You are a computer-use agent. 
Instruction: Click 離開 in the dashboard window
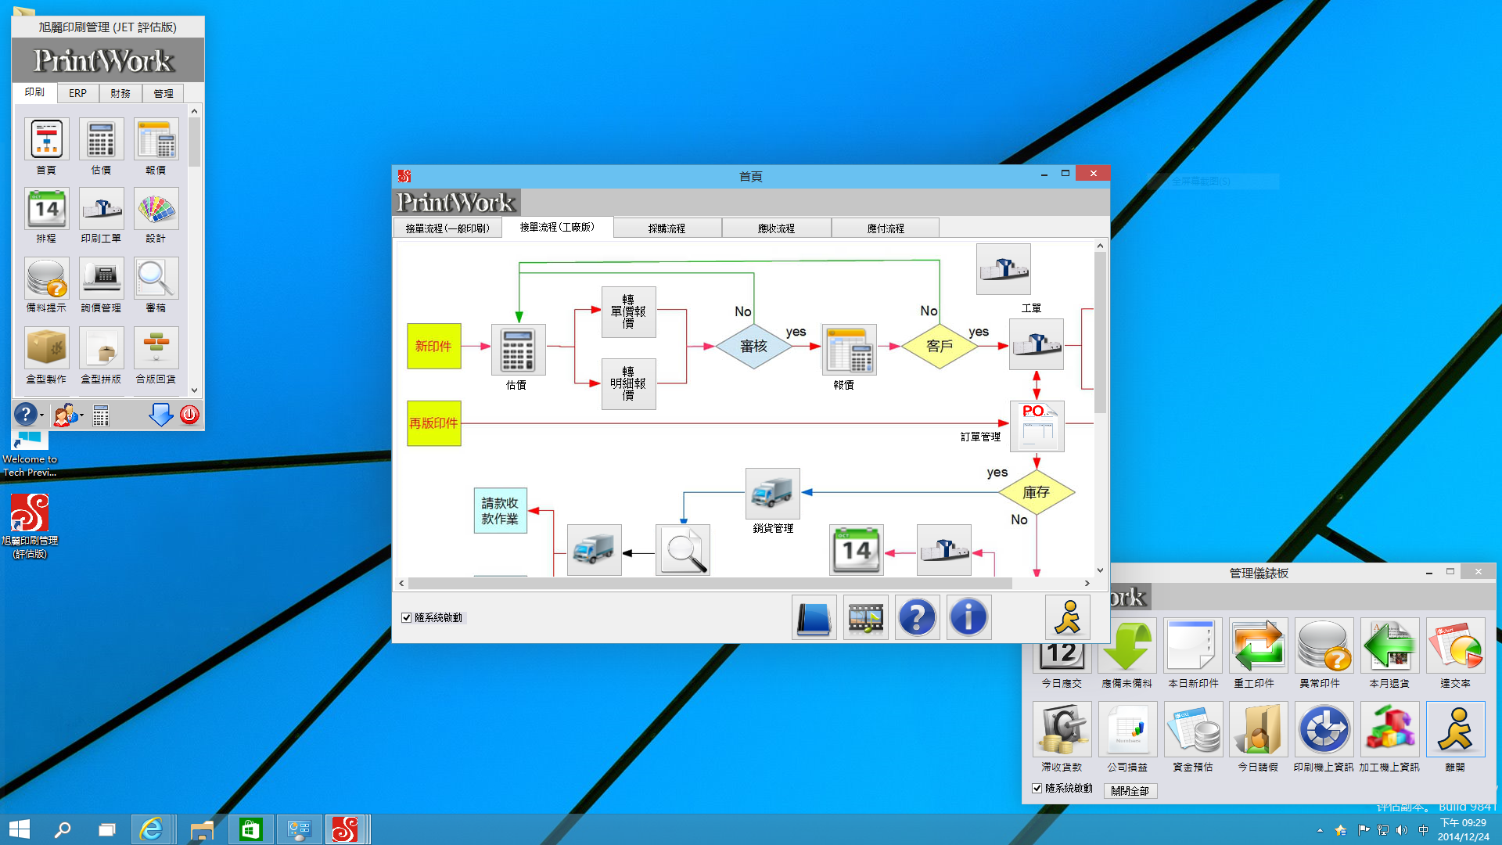1455,729
